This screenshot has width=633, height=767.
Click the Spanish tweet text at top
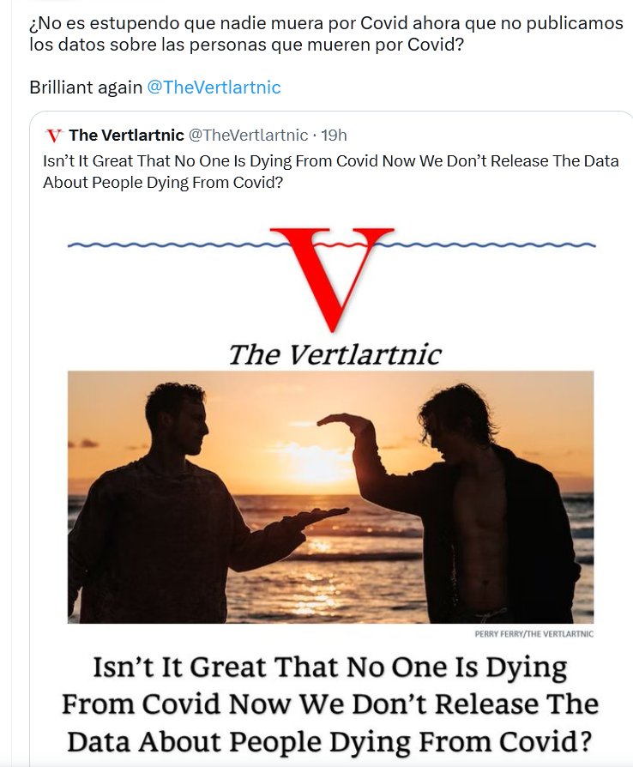(x=326, y=33)
